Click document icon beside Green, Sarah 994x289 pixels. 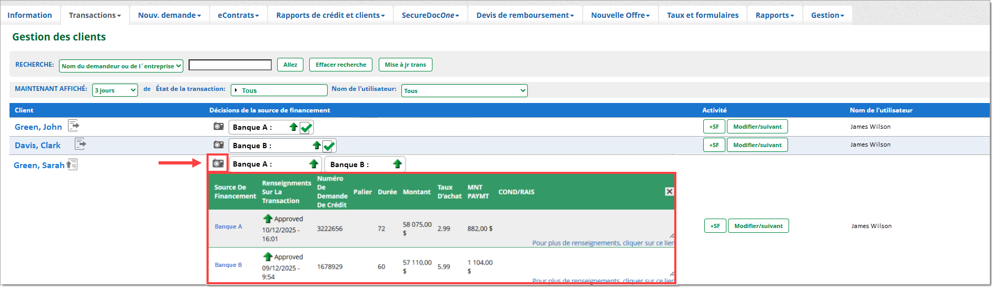[72, 164]
